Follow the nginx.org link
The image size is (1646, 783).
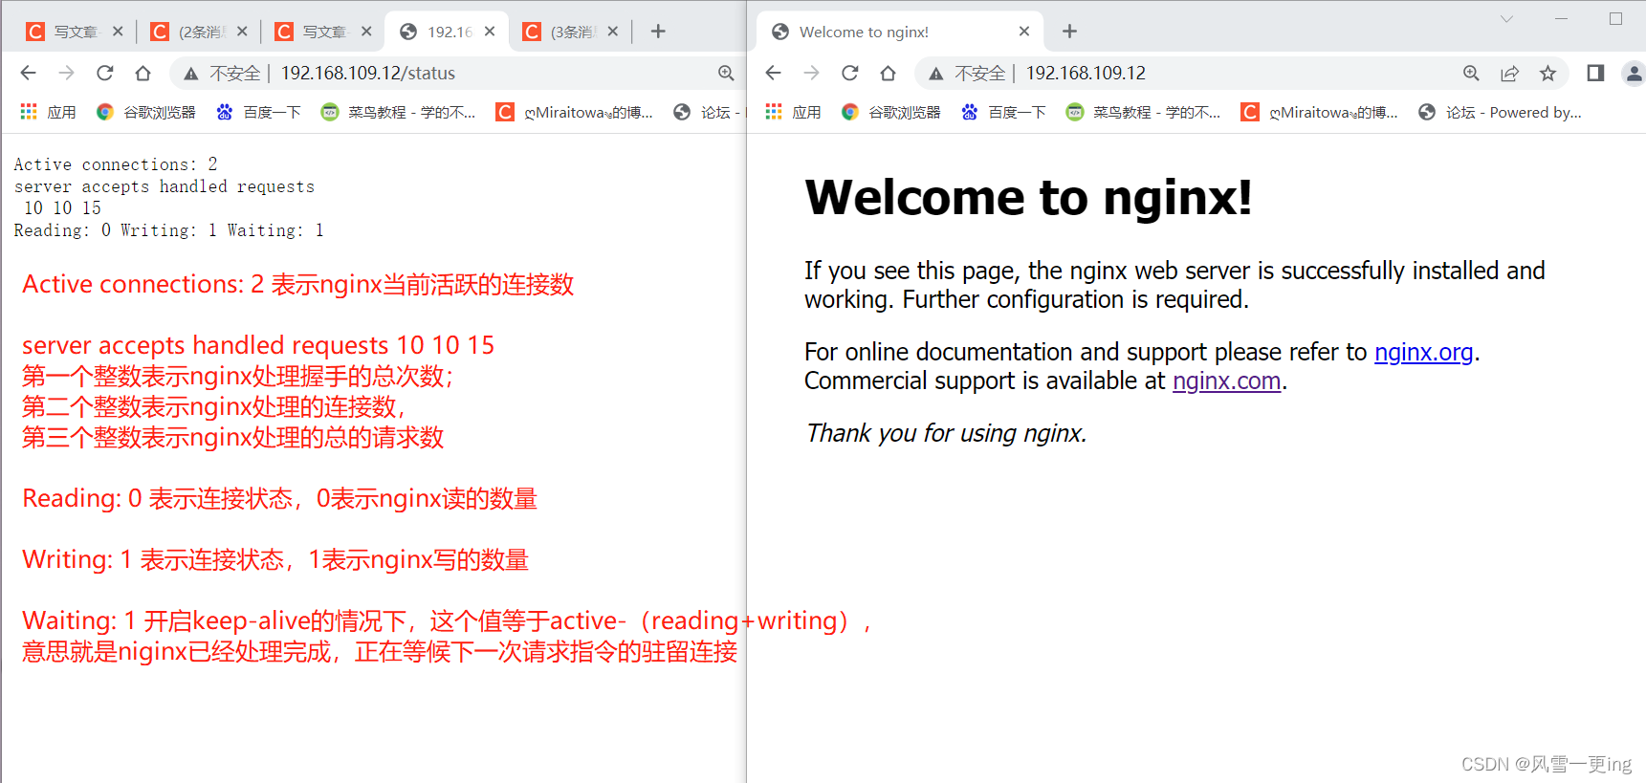coord(1423,352)
